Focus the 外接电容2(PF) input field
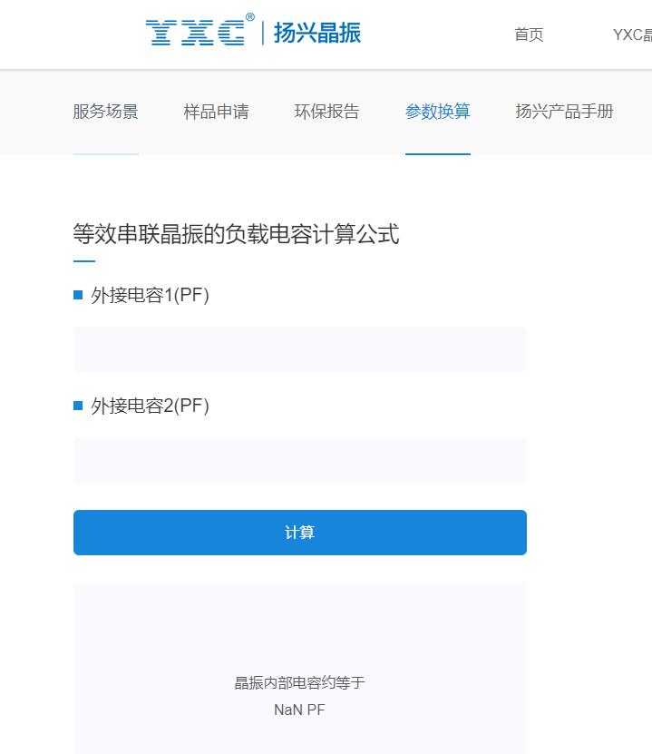 tap(299, 460)
